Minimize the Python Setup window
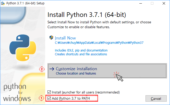The height and width of the screenshot is (105, 170). pyautogui.click(x=141, y=3)
